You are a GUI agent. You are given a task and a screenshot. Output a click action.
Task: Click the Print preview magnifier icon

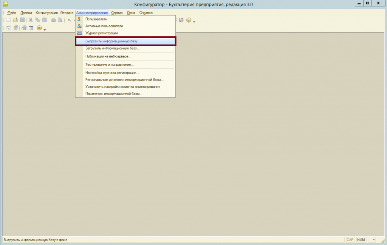[60, 20]
